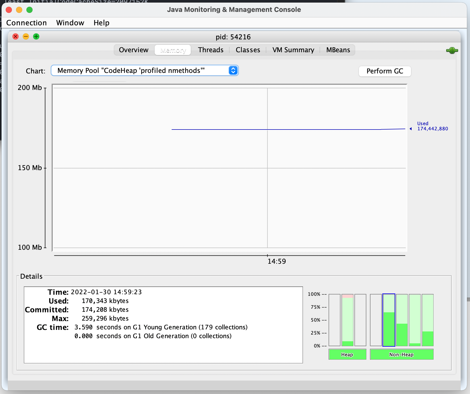Open the Chart memory pool dropdown
Viewport: 470px width, 394px height.
click(145, 71)
